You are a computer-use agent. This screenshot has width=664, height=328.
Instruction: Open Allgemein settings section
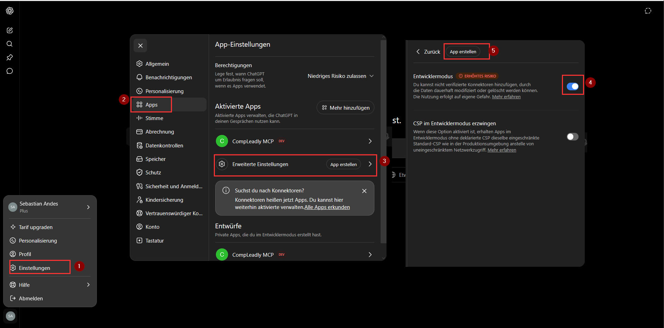tap(169, 64)
